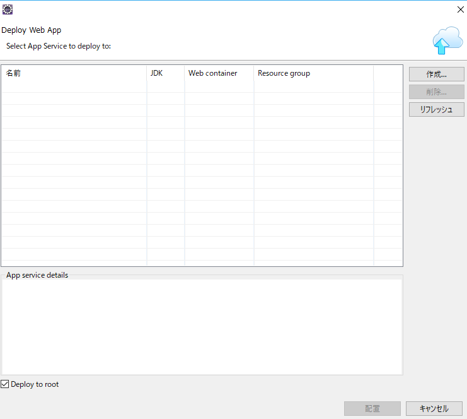467x419 pixels.
Task: Sort by the Web container column header
Action: [219, 73]
